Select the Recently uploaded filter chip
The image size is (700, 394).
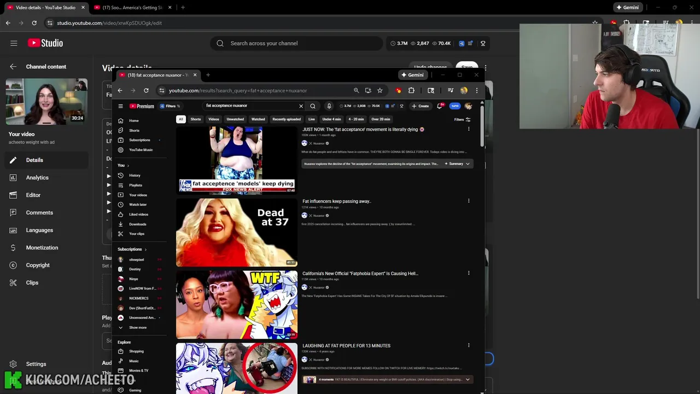tap(287, 119)
